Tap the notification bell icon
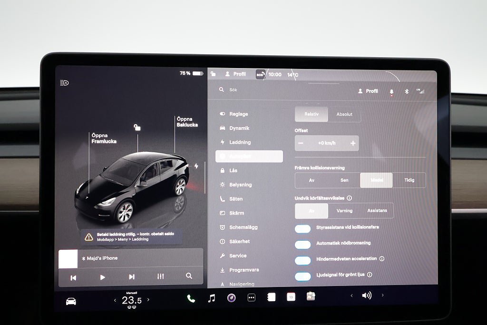The height and width of the screenshot is (325, 487). [391, 91]
